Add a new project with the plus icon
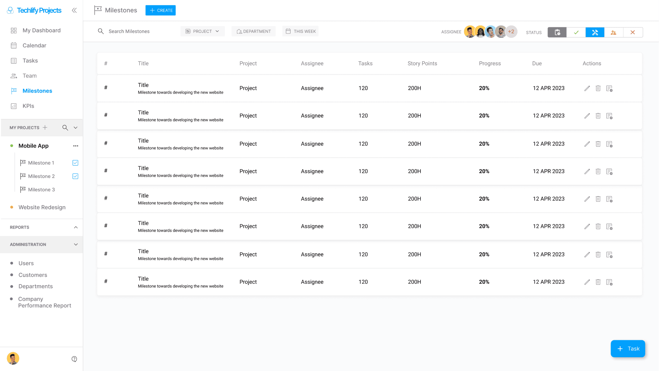The image size is (659, 371). click(45, 128)
